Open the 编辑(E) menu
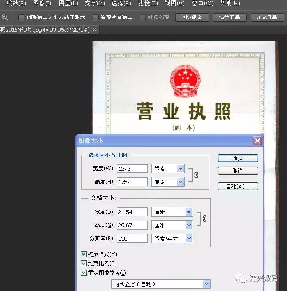The height and width of the screenshot is (291, 287). [16, 4]
